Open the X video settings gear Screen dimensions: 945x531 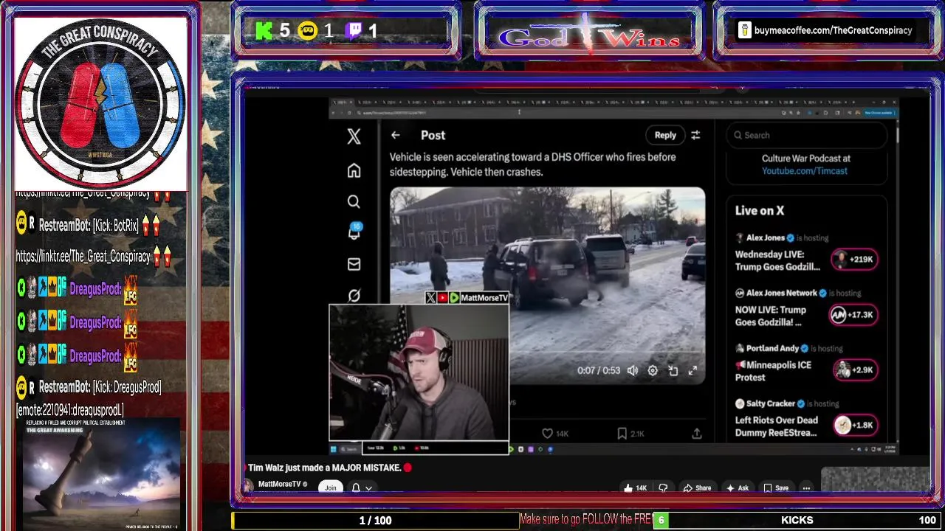pyautogui.click(x=653, y=371)
